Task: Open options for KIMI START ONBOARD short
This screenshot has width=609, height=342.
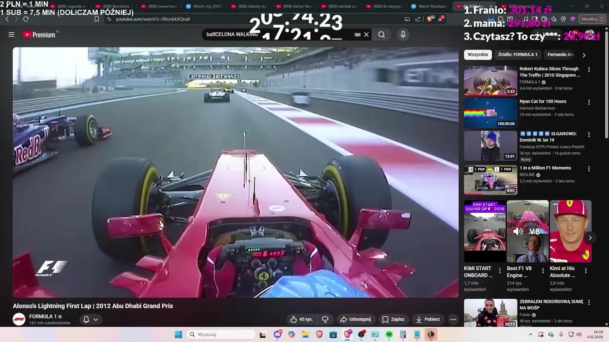Action: point(500,271)
